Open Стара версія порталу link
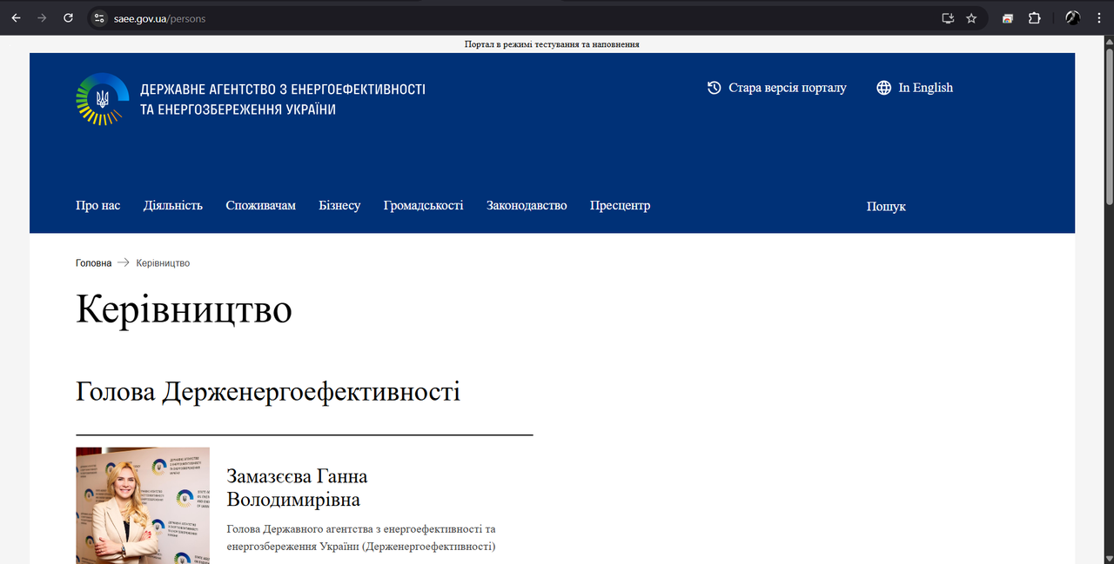This screenshot has height=564, width=1114. click(x=788, y=88)
